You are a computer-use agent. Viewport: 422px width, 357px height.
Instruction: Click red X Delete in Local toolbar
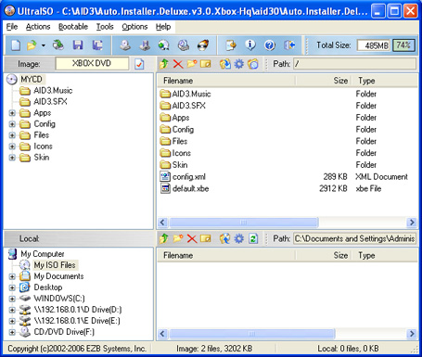click(x=192, y=238)
